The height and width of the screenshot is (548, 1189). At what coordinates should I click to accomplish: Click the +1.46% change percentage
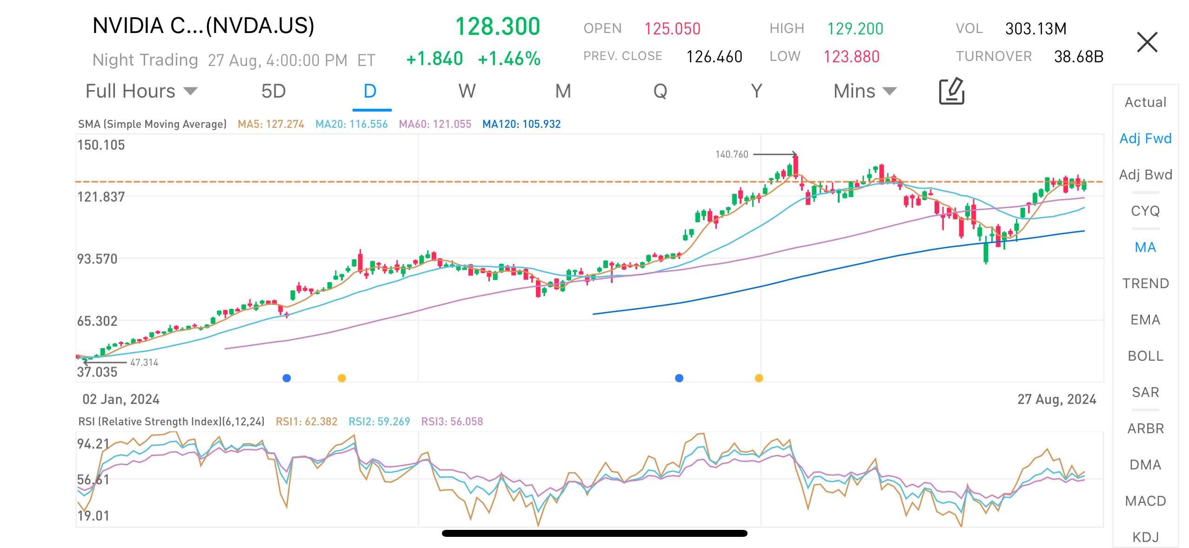click(x=509, y=59)
